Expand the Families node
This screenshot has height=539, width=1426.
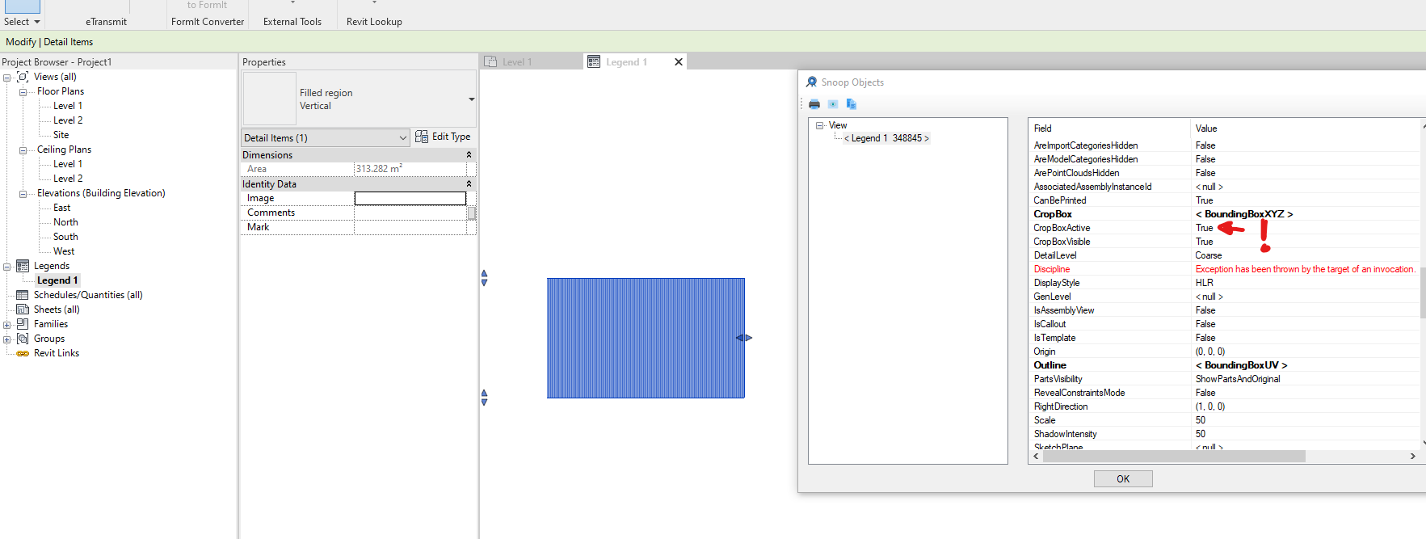(7, 325)
